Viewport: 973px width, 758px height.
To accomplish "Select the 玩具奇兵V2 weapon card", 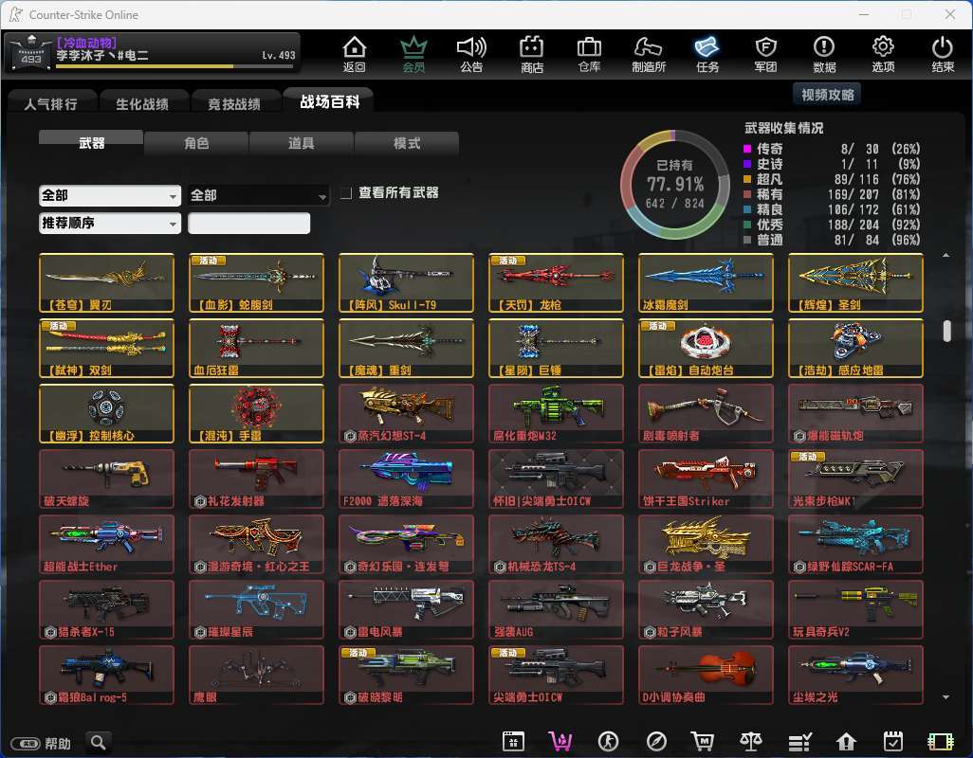I will pos(855,610).
